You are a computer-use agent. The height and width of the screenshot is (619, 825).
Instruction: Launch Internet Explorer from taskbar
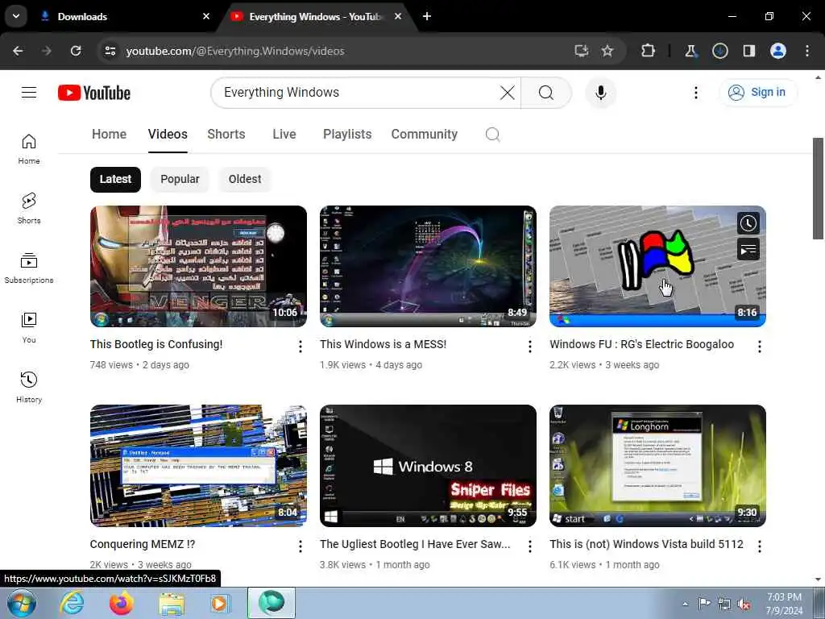tap(72, 603)
